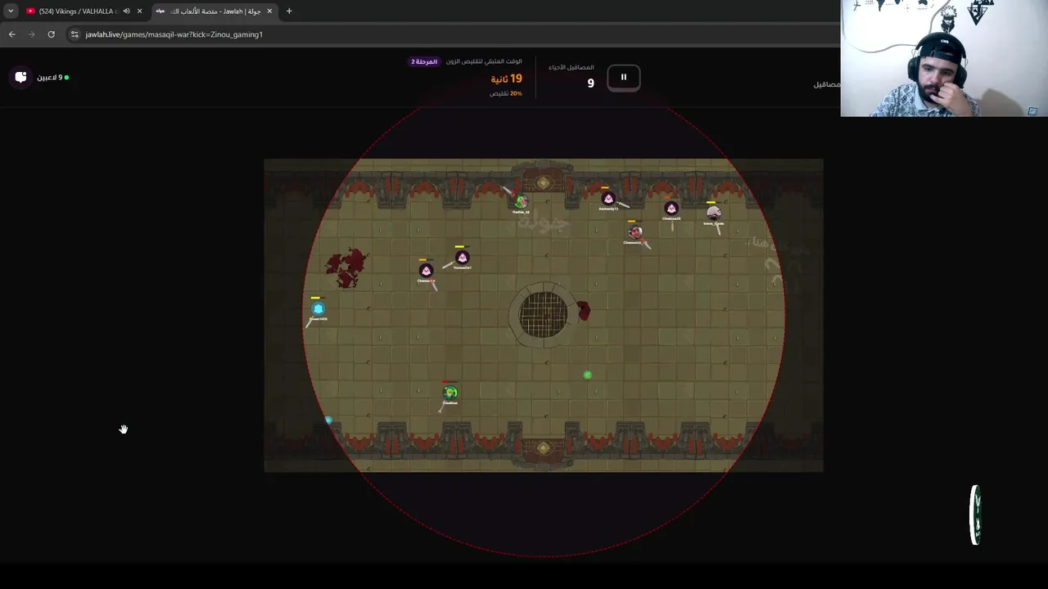Click the green-white icon at bottom right
The height and width of the screenshot is (589, 1048).
pos(975,515)
